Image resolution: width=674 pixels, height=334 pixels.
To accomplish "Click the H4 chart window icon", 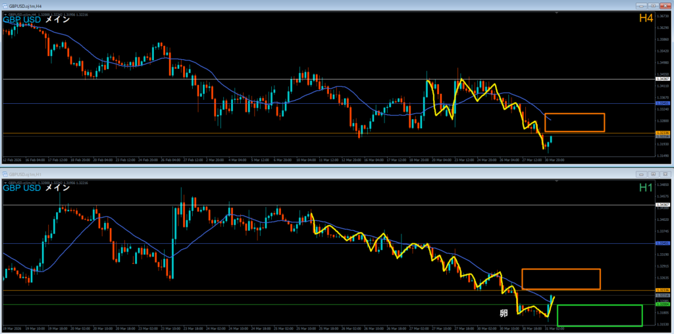I will click(x=5, y=6).
